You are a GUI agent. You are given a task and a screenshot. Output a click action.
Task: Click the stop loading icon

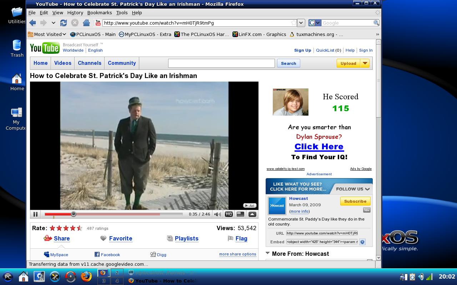tap(75, 23)
